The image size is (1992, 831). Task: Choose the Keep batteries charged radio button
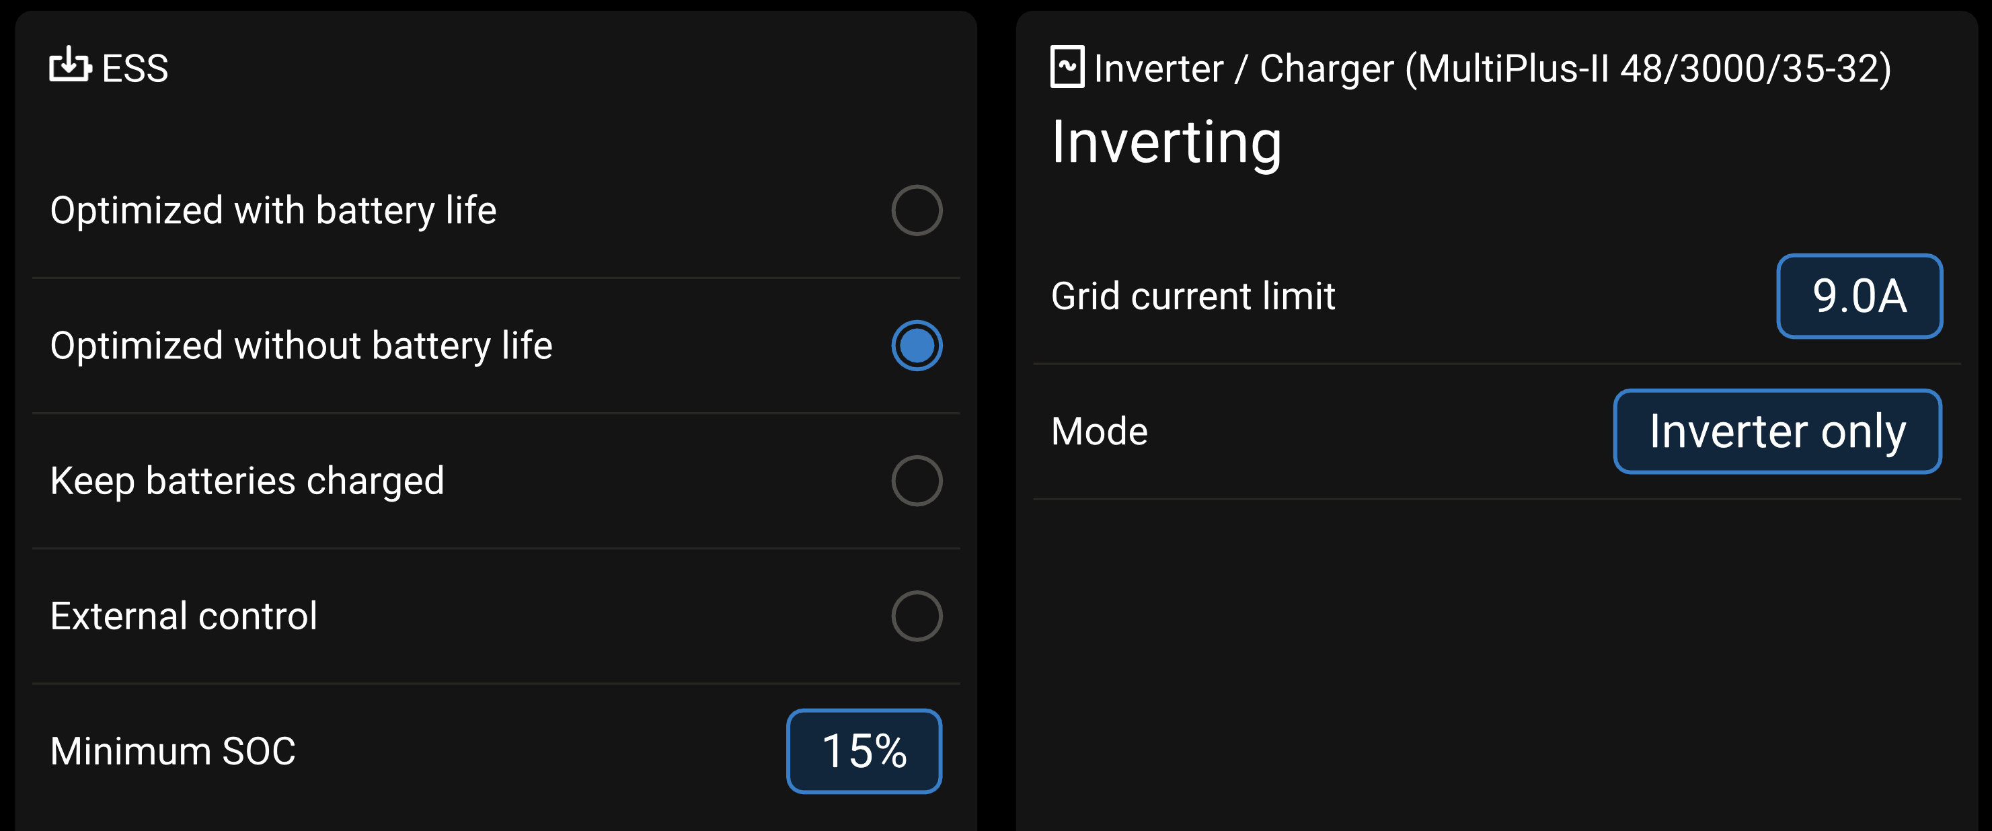pyautogui.click(x=917, y=481)
